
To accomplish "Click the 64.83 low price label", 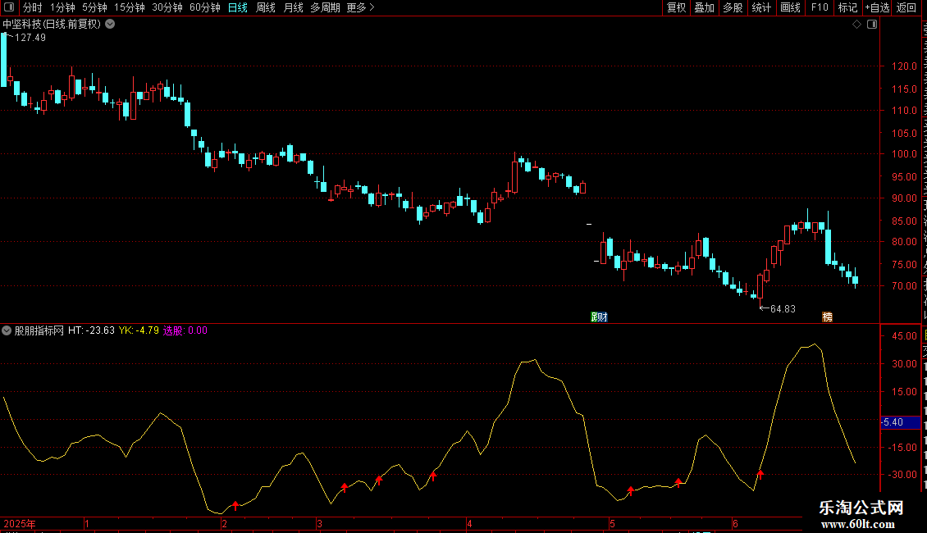I will 783,308.
